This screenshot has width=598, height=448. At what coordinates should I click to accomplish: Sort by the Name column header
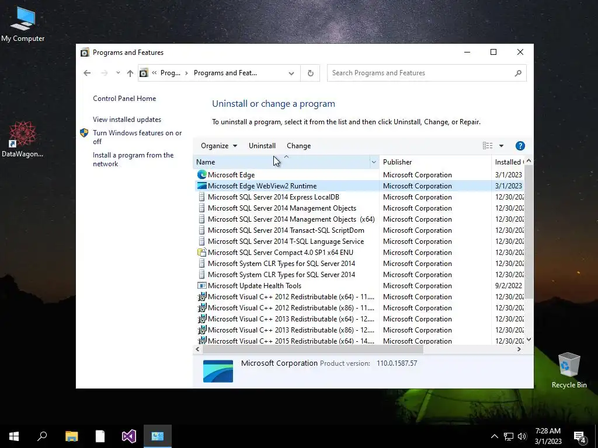(x=282, y=162)
